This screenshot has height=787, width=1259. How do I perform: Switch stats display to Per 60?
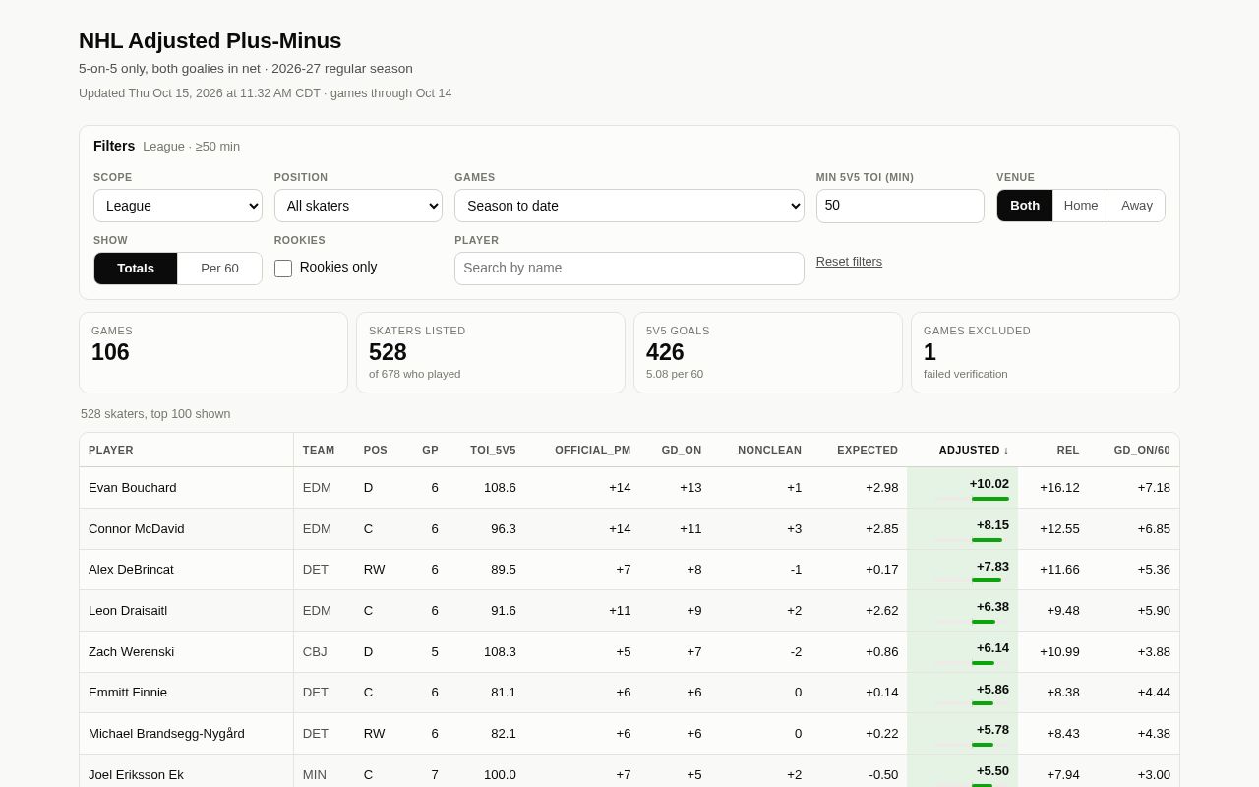coord(219,269)
